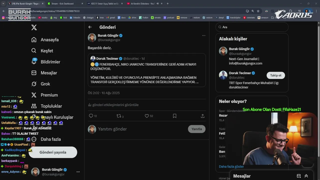The height and width of the screenshot is (180, 320).
Task: Open the Futbin bookmark
Action: [144, 18]
